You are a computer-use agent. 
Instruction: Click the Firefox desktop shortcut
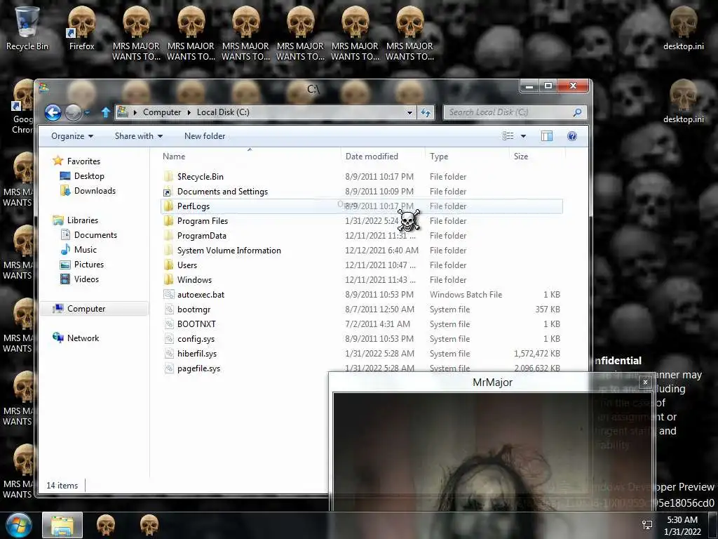click(81, 28)
